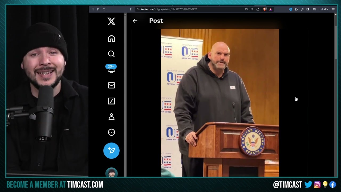Toggle the browser sidebar panel icon
Image resolution: width=341 pixels, height=192 pixels.
click(308, 9)
